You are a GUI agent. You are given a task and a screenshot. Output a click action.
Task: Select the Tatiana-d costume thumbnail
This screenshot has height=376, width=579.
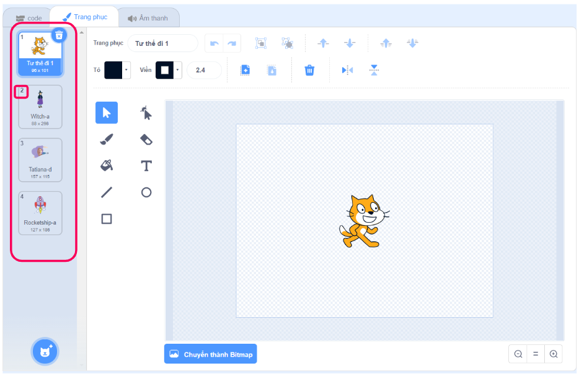(40, 160)
